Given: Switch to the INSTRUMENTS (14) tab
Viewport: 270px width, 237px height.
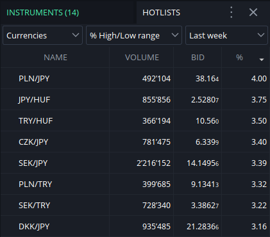Looking at the screenshot, I should click(43, 13).
